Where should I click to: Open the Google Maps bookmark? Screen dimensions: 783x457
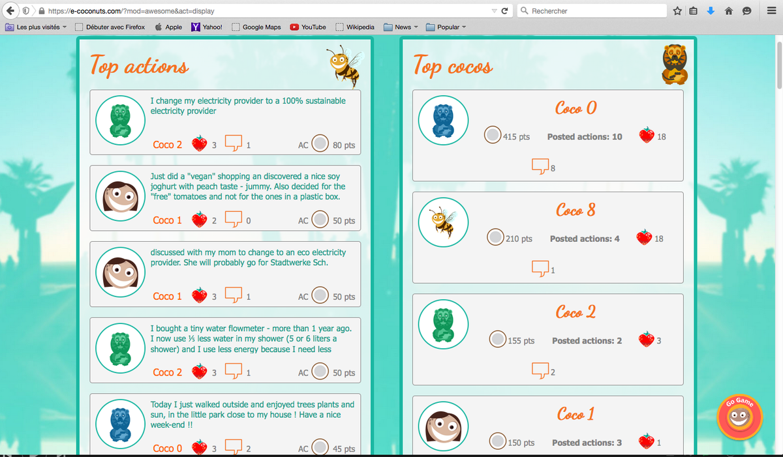point(256,27)
